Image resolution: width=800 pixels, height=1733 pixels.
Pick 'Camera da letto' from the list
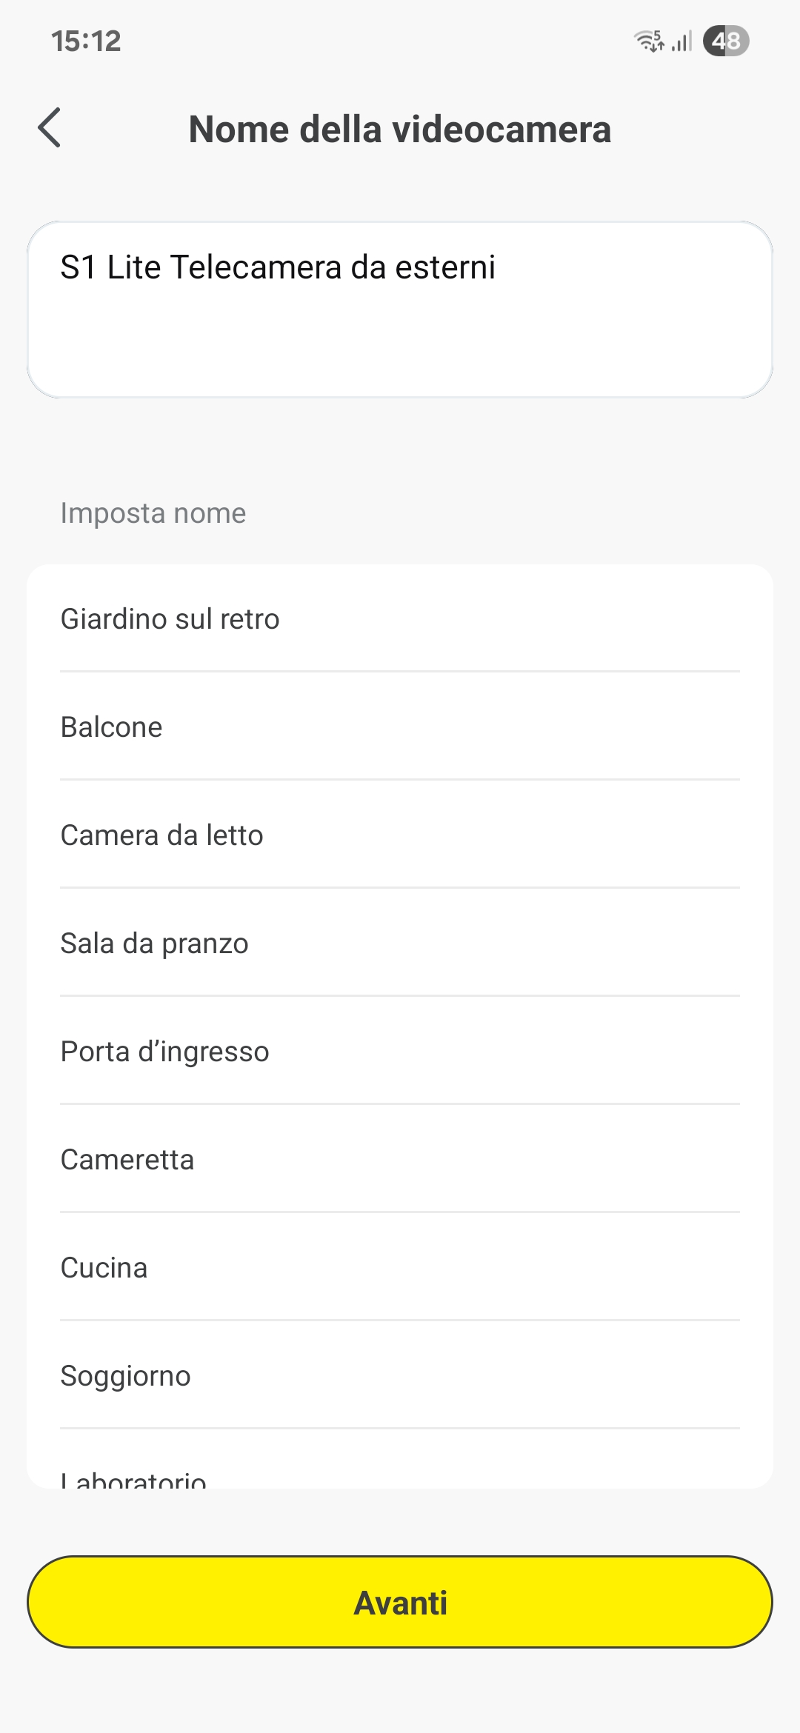[162, 835]
